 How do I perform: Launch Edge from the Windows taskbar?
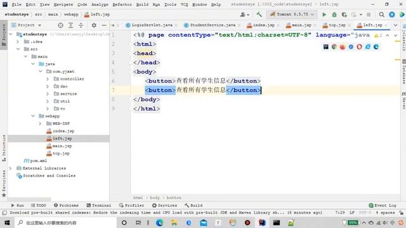click(159, 222)
